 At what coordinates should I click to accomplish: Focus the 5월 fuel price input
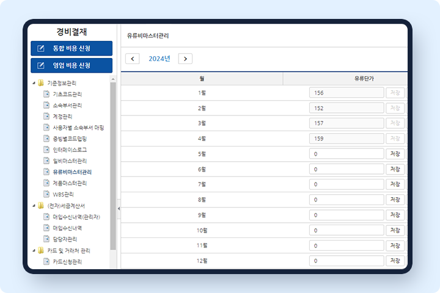346,154
